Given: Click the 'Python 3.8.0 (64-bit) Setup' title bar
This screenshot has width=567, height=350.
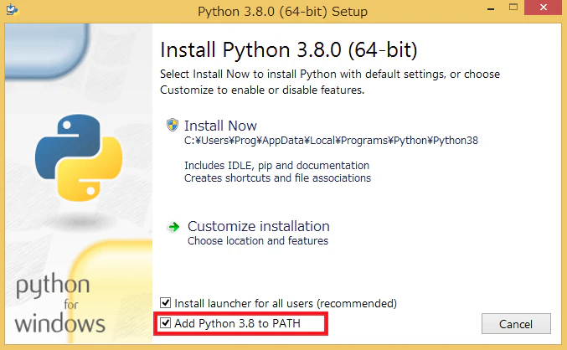Looking at the screenshot, I should tap(282, 12).
